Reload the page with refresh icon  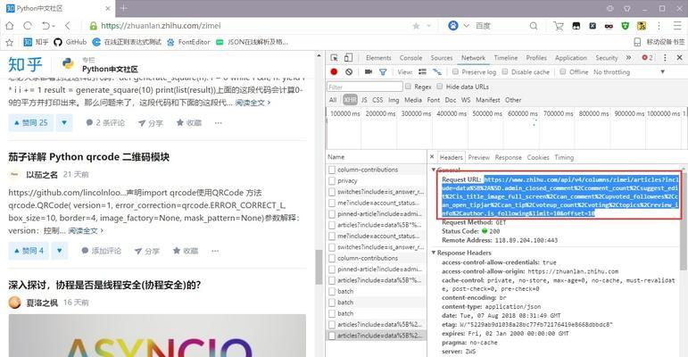coord(28,26)
